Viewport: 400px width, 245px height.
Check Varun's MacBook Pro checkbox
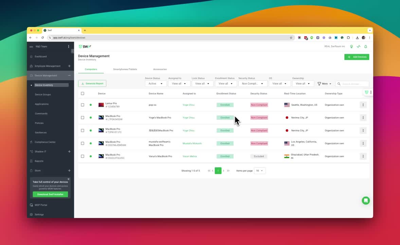83,156
